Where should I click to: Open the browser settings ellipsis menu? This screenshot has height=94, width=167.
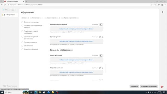coord(165,5)
